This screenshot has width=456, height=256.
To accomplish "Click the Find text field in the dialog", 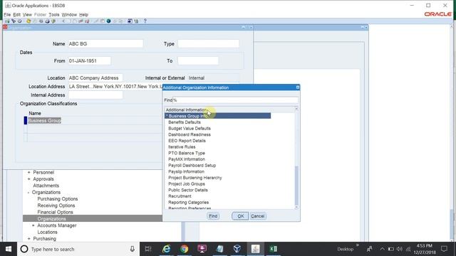I will 235,100.
